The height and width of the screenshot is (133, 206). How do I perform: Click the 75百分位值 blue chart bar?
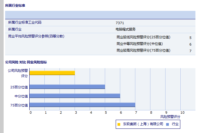[82, 105]
